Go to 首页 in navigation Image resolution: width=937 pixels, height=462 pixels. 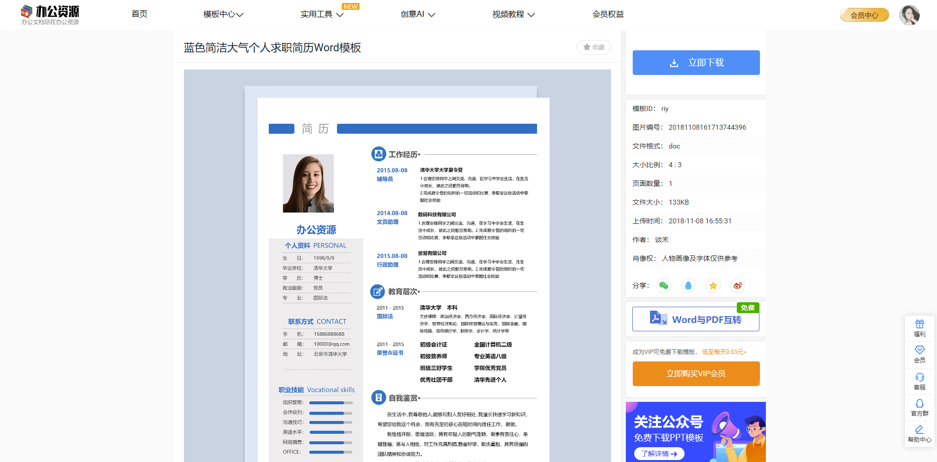tap(140, 14)
